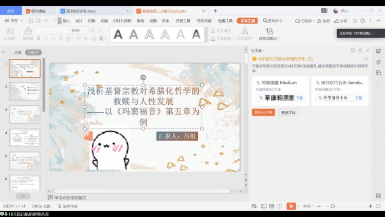The width and height of the screenshot is (385, 217).
Task: Start slideshow with the orange play button
Action: tap(291, 206)
